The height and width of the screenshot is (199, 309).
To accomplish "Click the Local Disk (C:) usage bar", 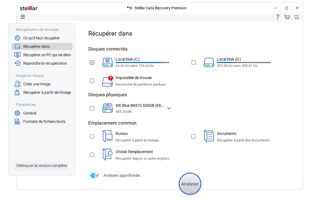I will [x=142, y=62].
